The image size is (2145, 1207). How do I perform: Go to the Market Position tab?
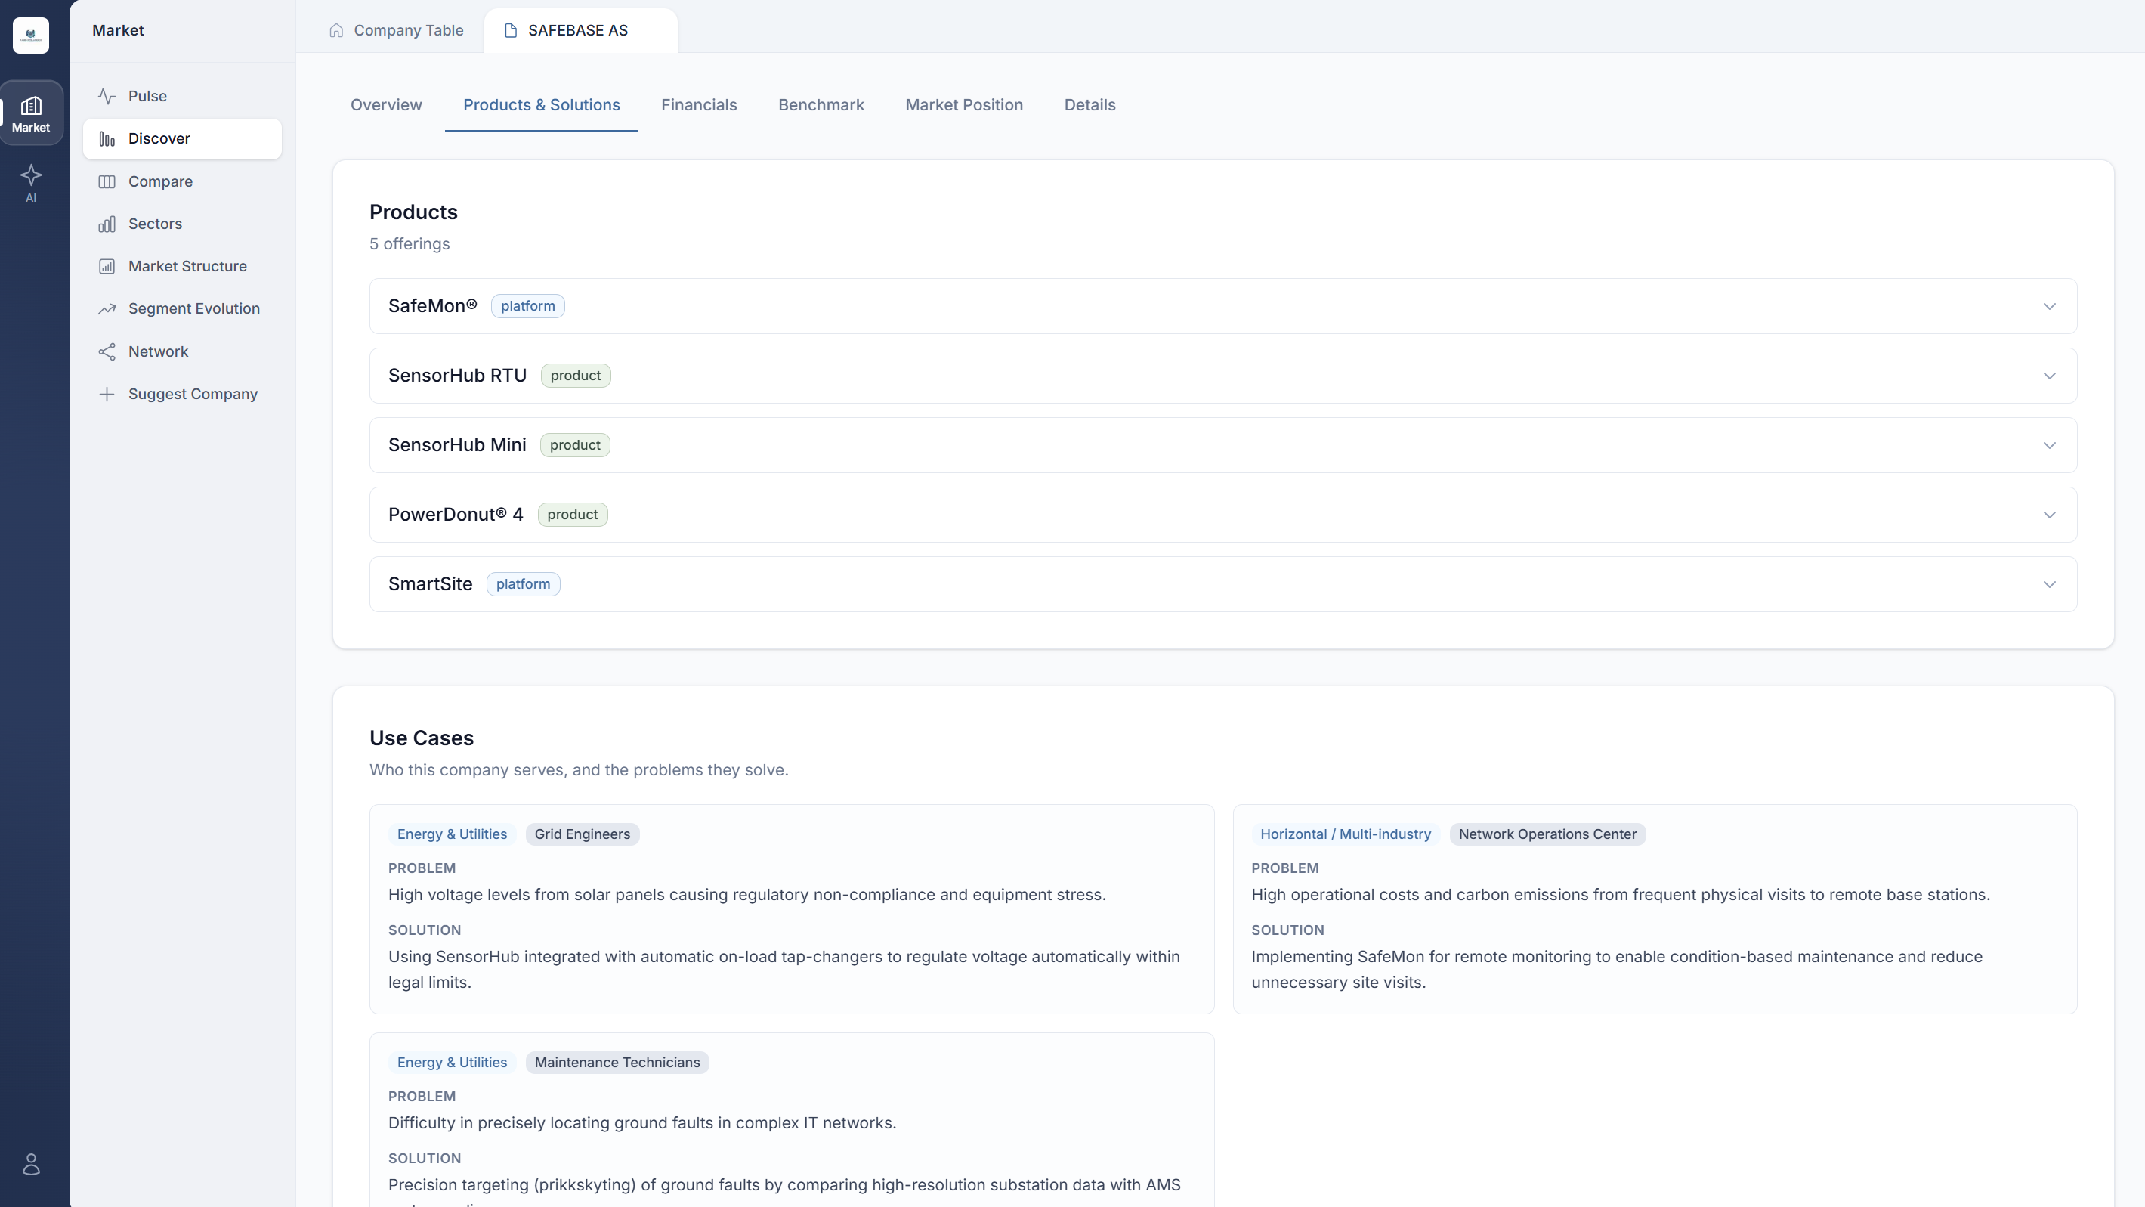963,105
